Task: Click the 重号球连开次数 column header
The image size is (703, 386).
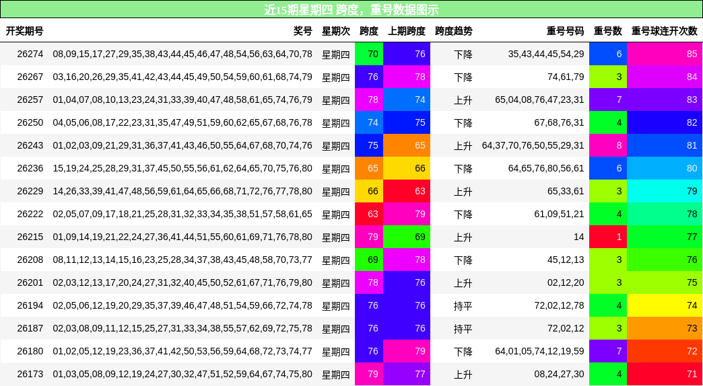Action: 665,31
